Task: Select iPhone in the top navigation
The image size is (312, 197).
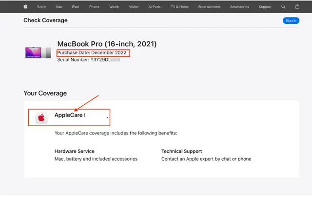Action: click(x=94, y=7)
